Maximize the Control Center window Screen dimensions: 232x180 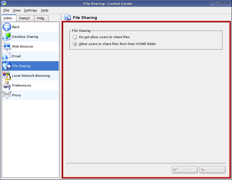click(x=223, y=3)
